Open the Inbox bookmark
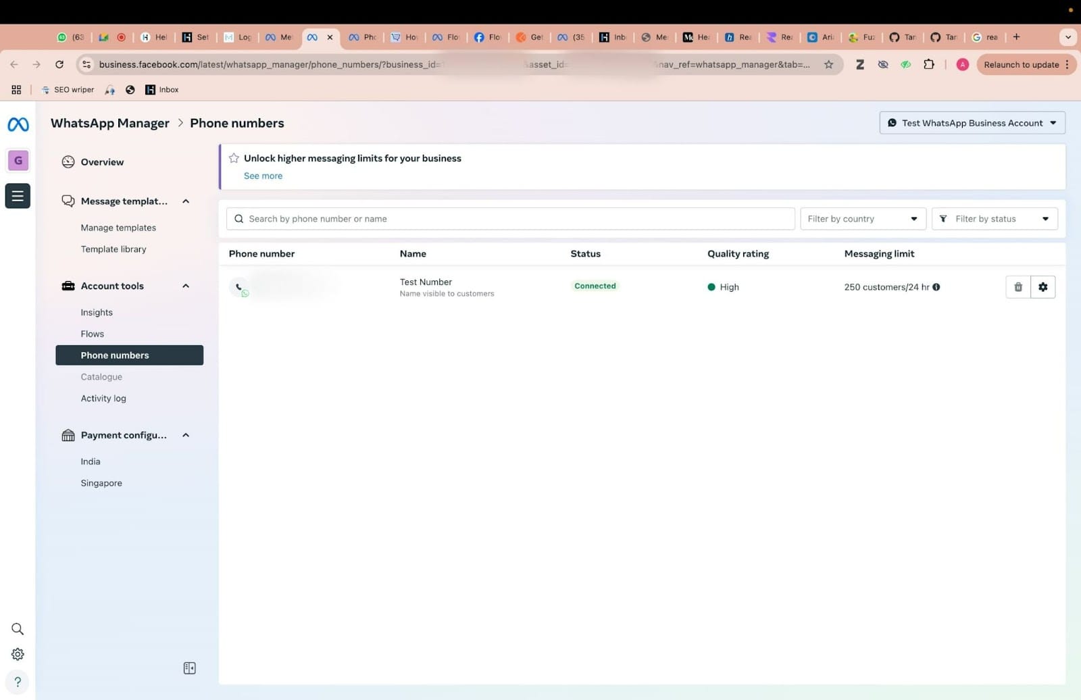The width and height of the screenshot is (1081, 700). (x=162, y=90)
